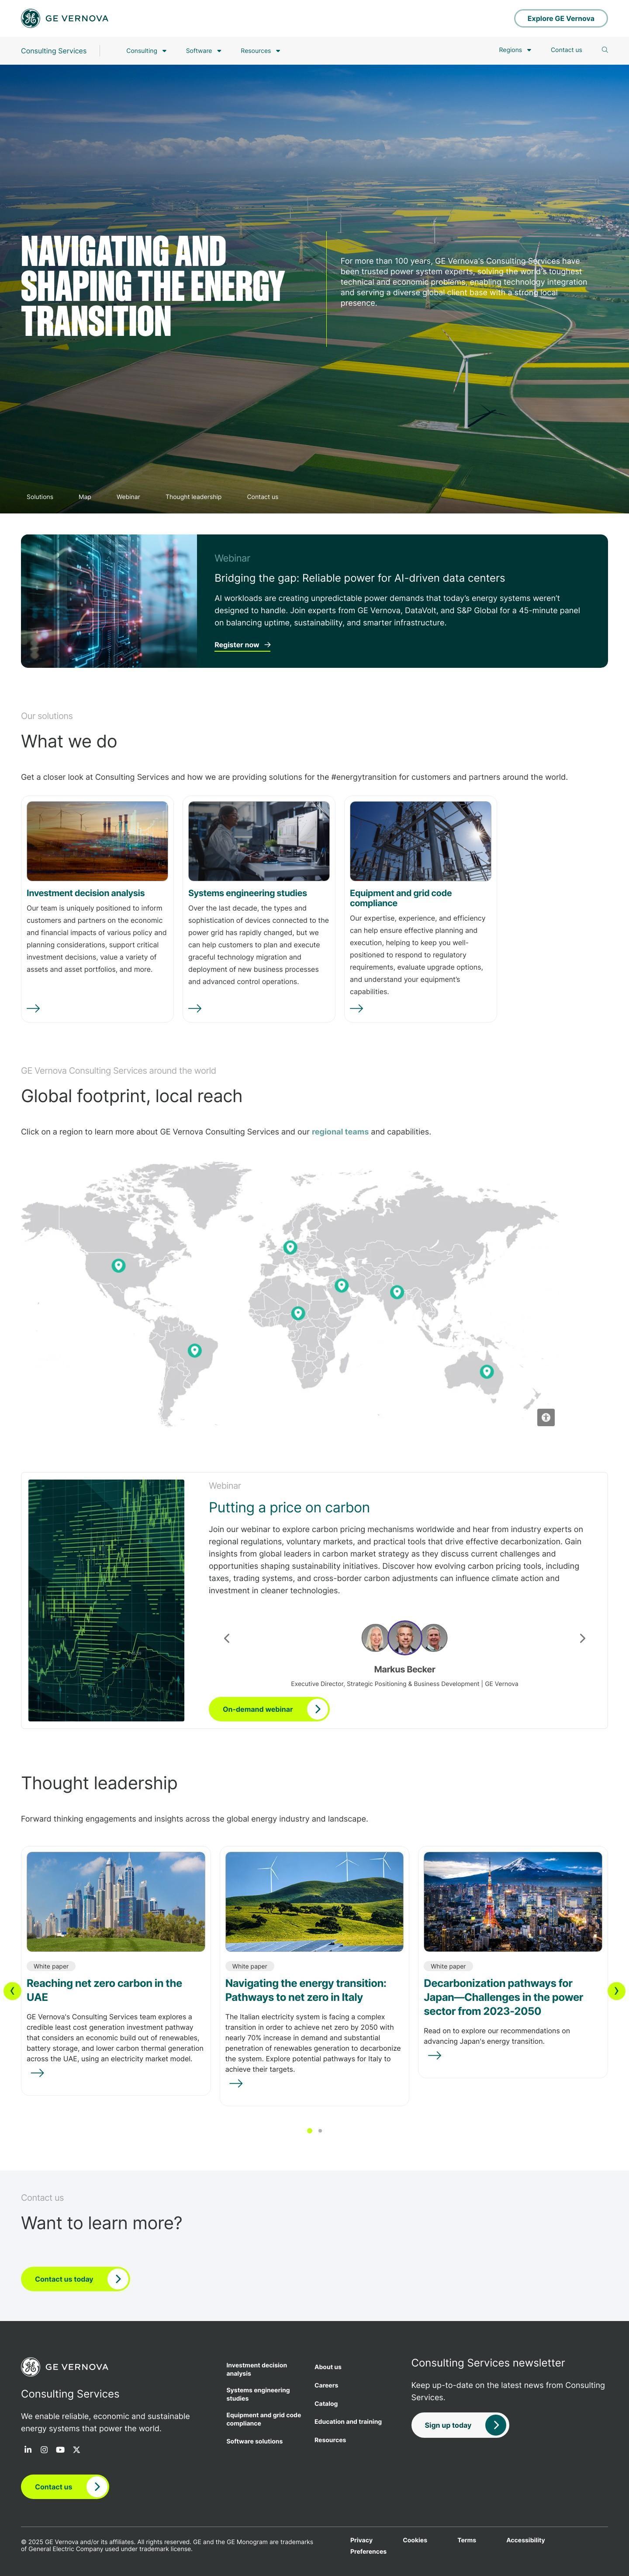The width and height of the screenshot is (629, 2576).
Task: Show previous webinar speaker with left chevron
Action: click(x=227, y=1638)
